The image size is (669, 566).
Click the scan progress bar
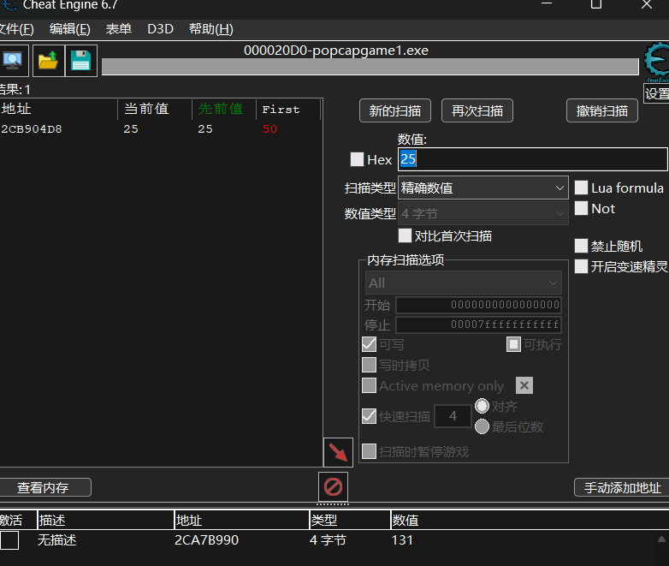370,67
